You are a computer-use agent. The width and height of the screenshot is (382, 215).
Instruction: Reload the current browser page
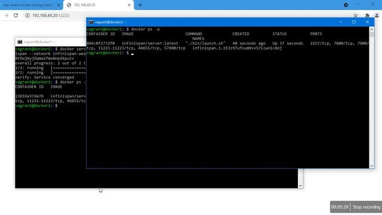click(16, 16)
